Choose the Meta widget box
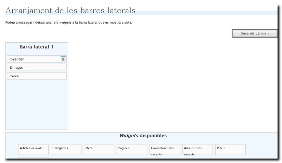 (x=99, y=149)
